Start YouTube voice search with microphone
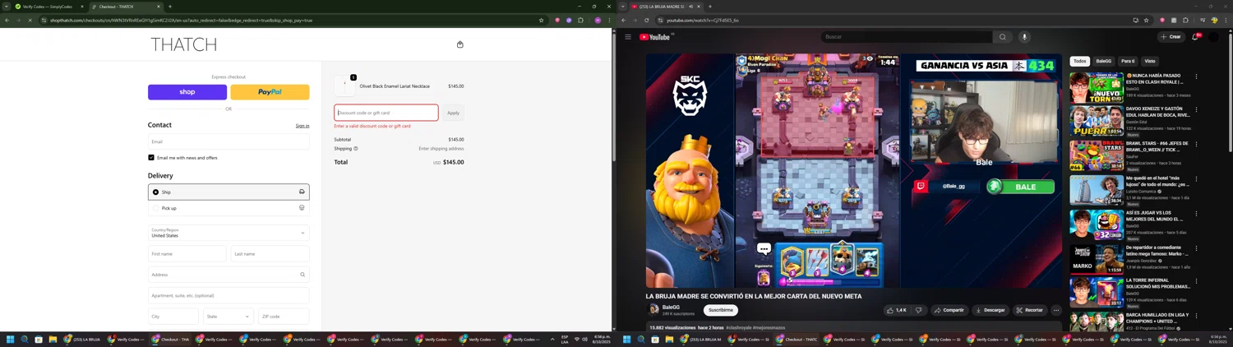Viewport: 1233px width, 347px height. click(1024, 37)
